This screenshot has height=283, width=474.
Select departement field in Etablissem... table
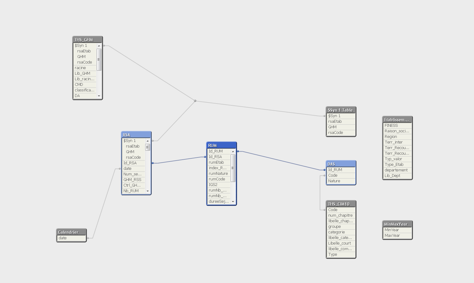397,170
